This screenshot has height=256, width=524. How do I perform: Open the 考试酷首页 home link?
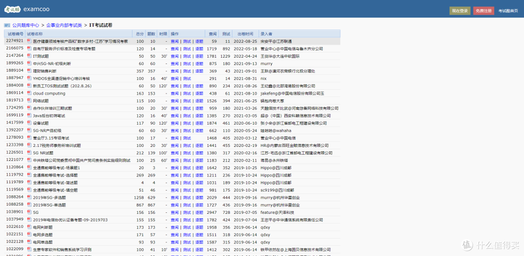tap(508, 11)
